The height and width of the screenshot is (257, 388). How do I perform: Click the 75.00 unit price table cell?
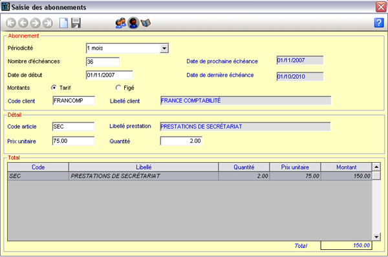click(x=295, y=176)
